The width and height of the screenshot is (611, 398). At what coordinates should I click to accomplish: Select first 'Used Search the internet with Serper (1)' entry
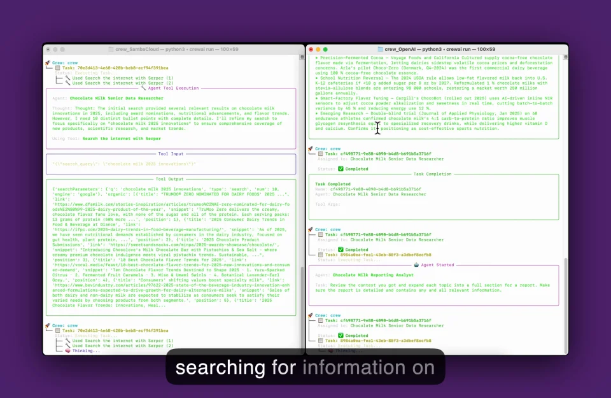pyautogui.click(x=122, y=78)
